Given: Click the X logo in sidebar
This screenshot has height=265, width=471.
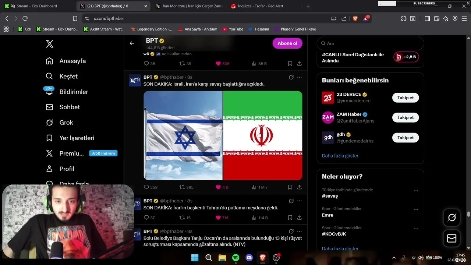Looking at the screenshot, I should tap(50, 44).
